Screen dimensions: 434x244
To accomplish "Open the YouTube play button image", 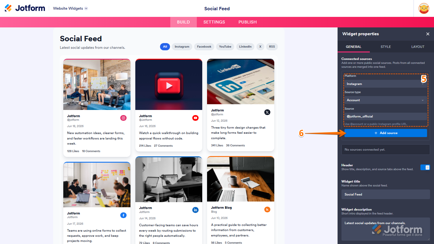I will 169,85.
